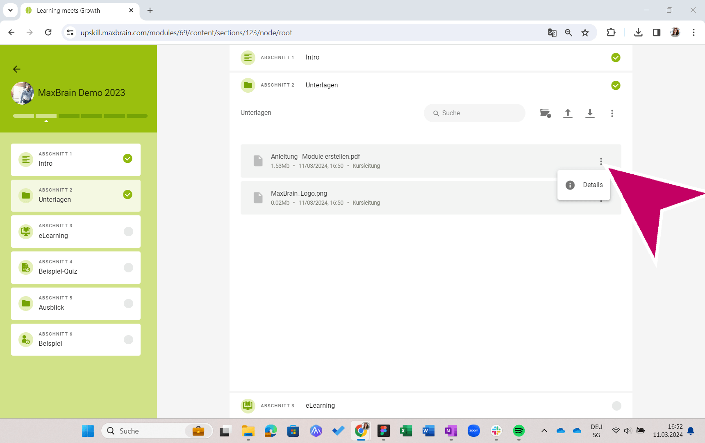Toggle completion circle of sidebar Ausblick

tap(128, 304)
